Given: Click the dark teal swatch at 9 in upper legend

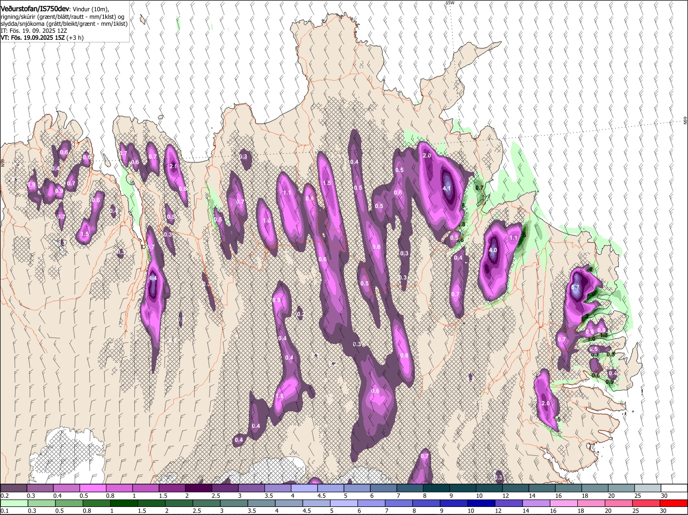Looking at the screenshot, I should [x=463, y=488].
